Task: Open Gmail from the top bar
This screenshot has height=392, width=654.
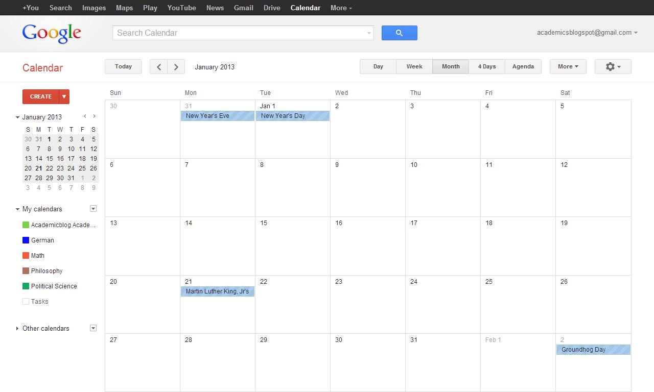Action: (243, 8)
